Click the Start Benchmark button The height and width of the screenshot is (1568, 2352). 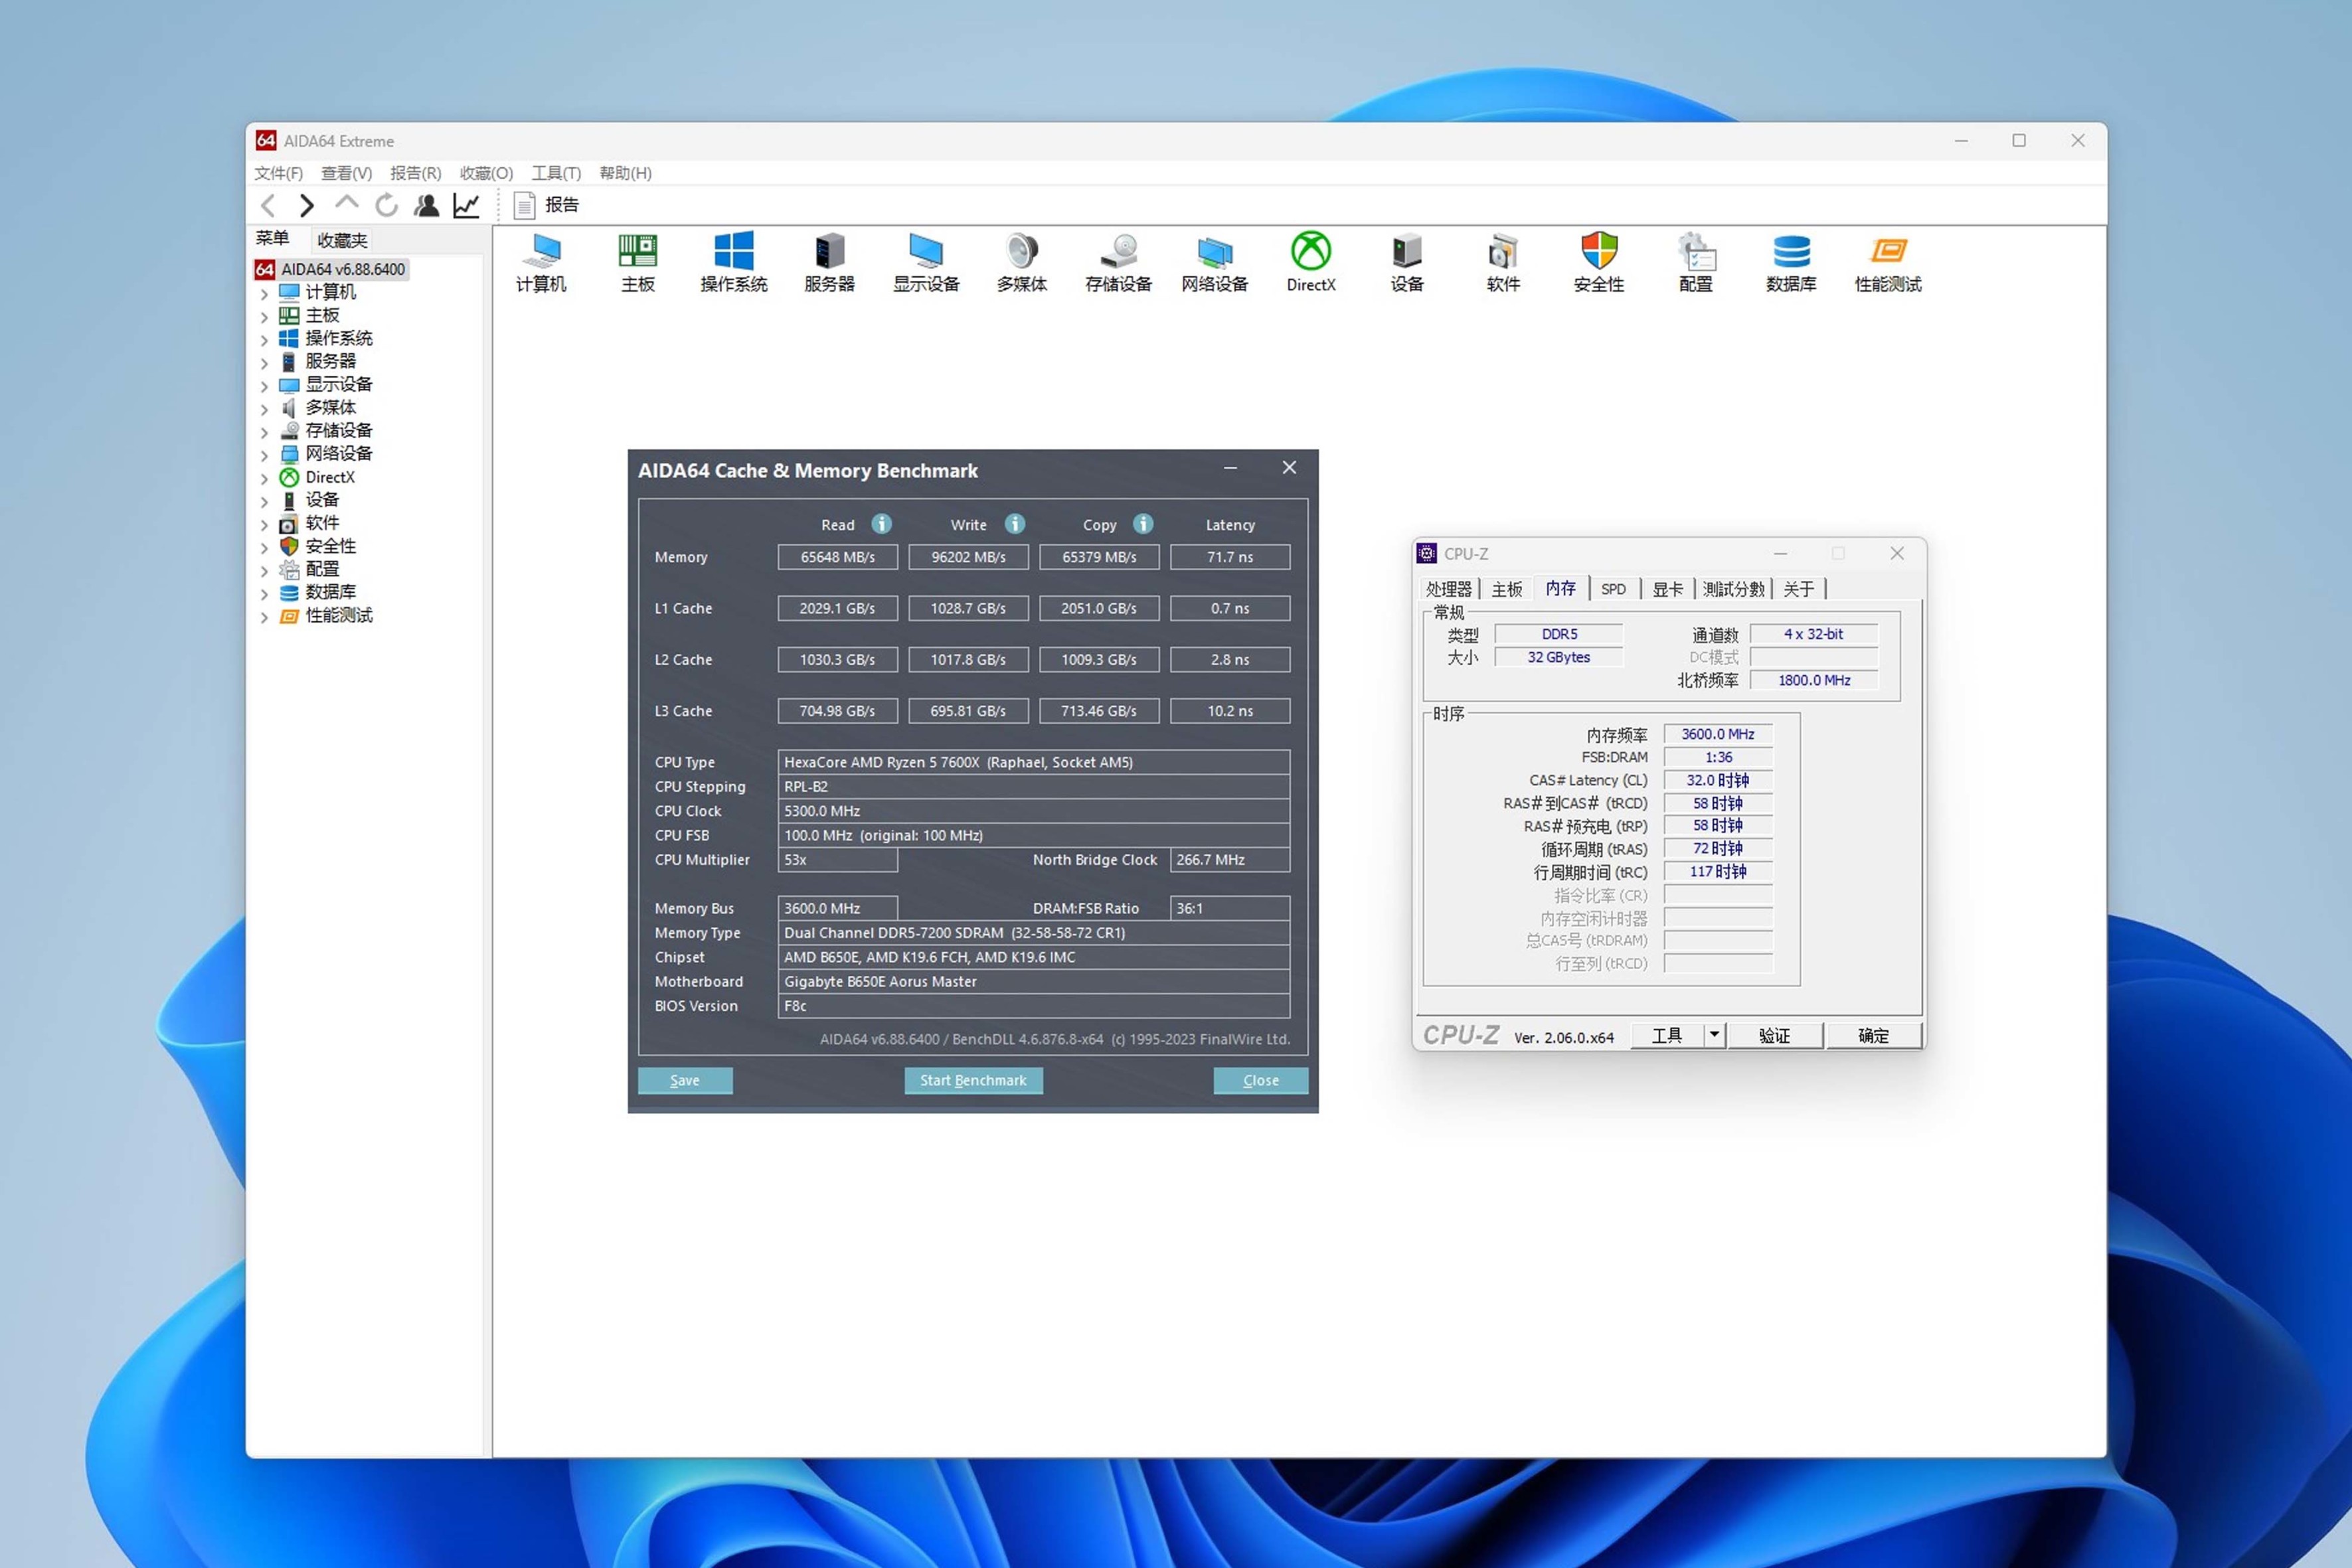[972, 1080]
